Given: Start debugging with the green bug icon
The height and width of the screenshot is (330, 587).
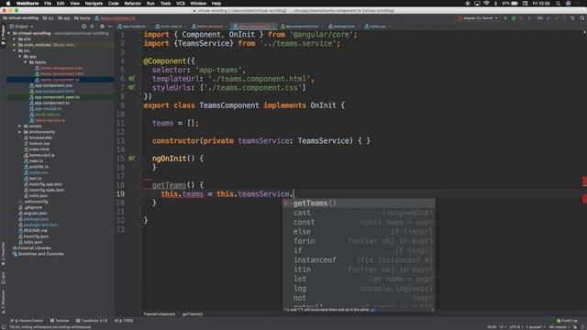Looking at the screenshot, I should pyautogui.click(x=514, y=18).
